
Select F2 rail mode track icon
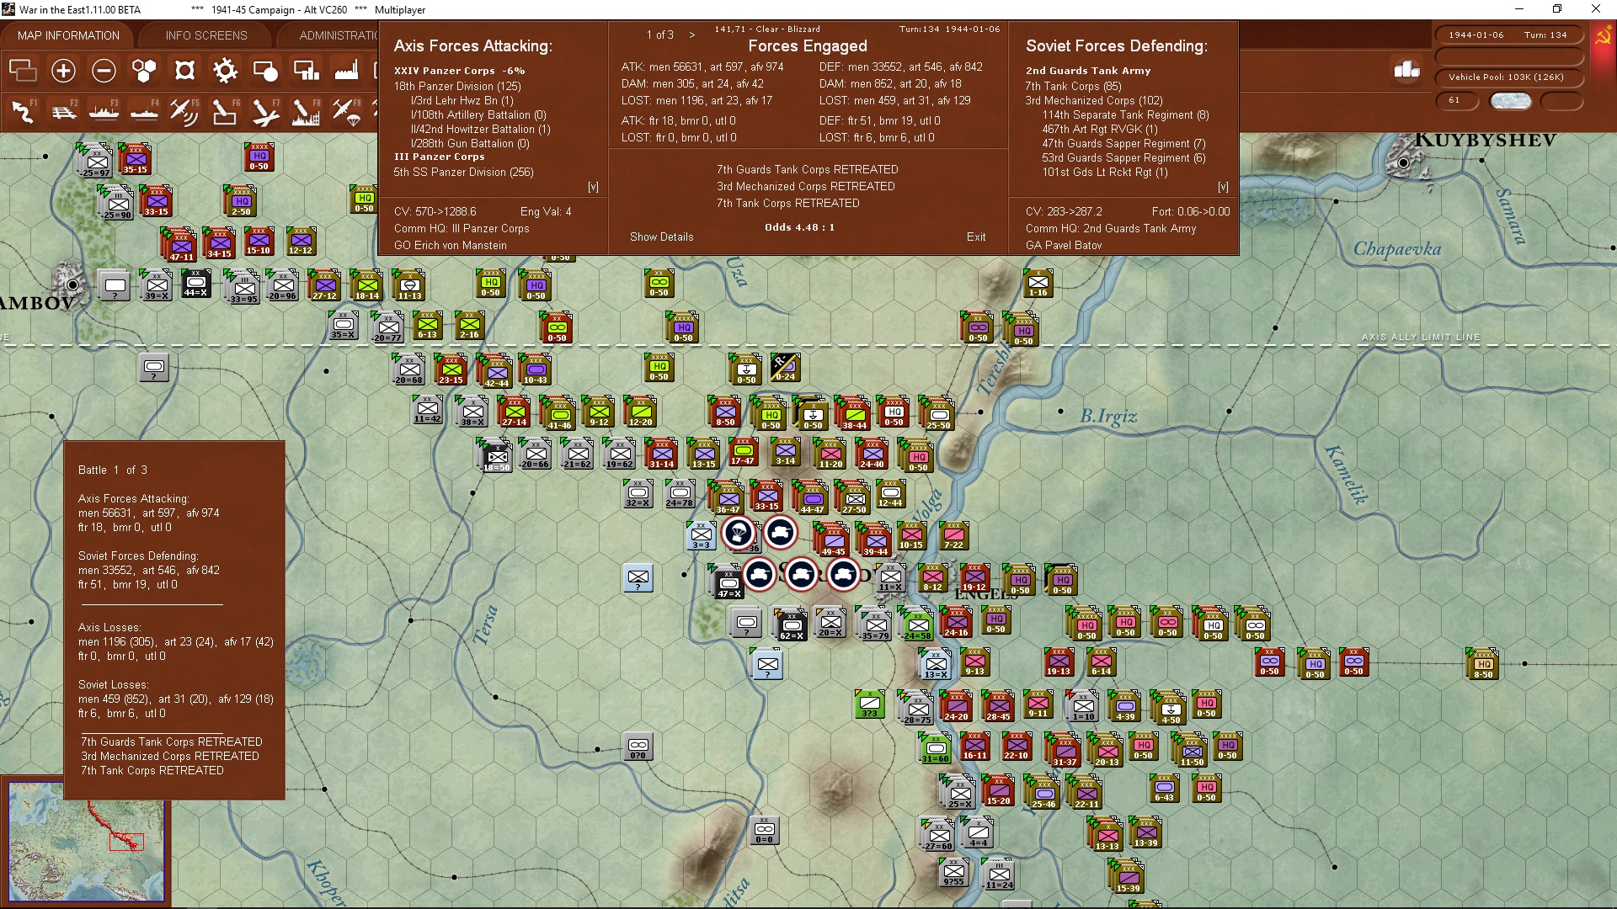click(63, 111)
